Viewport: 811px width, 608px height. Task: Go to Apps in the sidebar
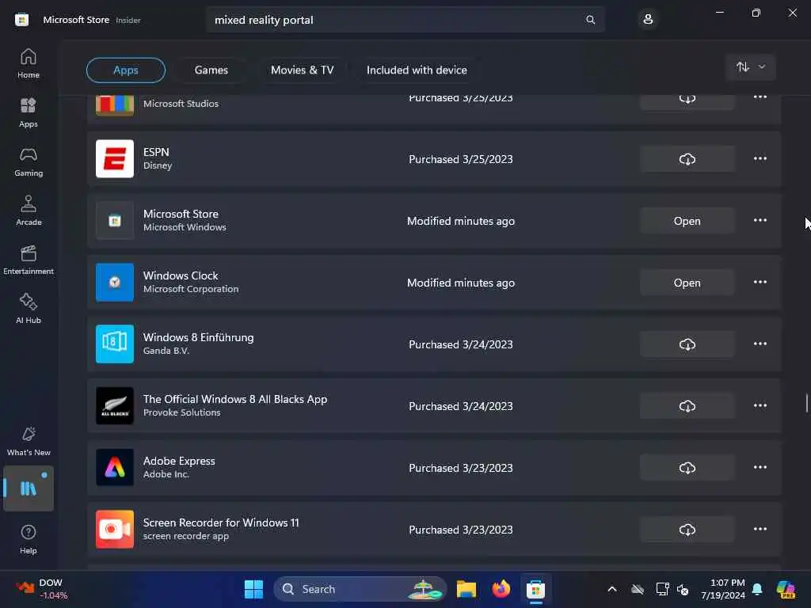[29, 112]
